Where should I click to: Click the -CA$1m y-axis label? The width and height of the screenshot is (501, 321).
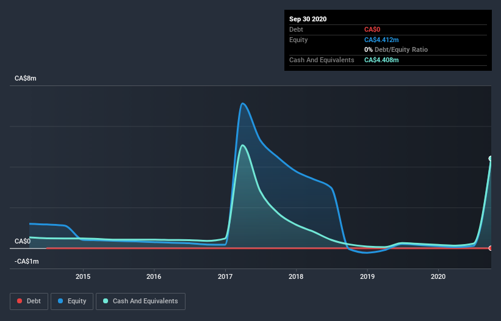tap(26, 261)
